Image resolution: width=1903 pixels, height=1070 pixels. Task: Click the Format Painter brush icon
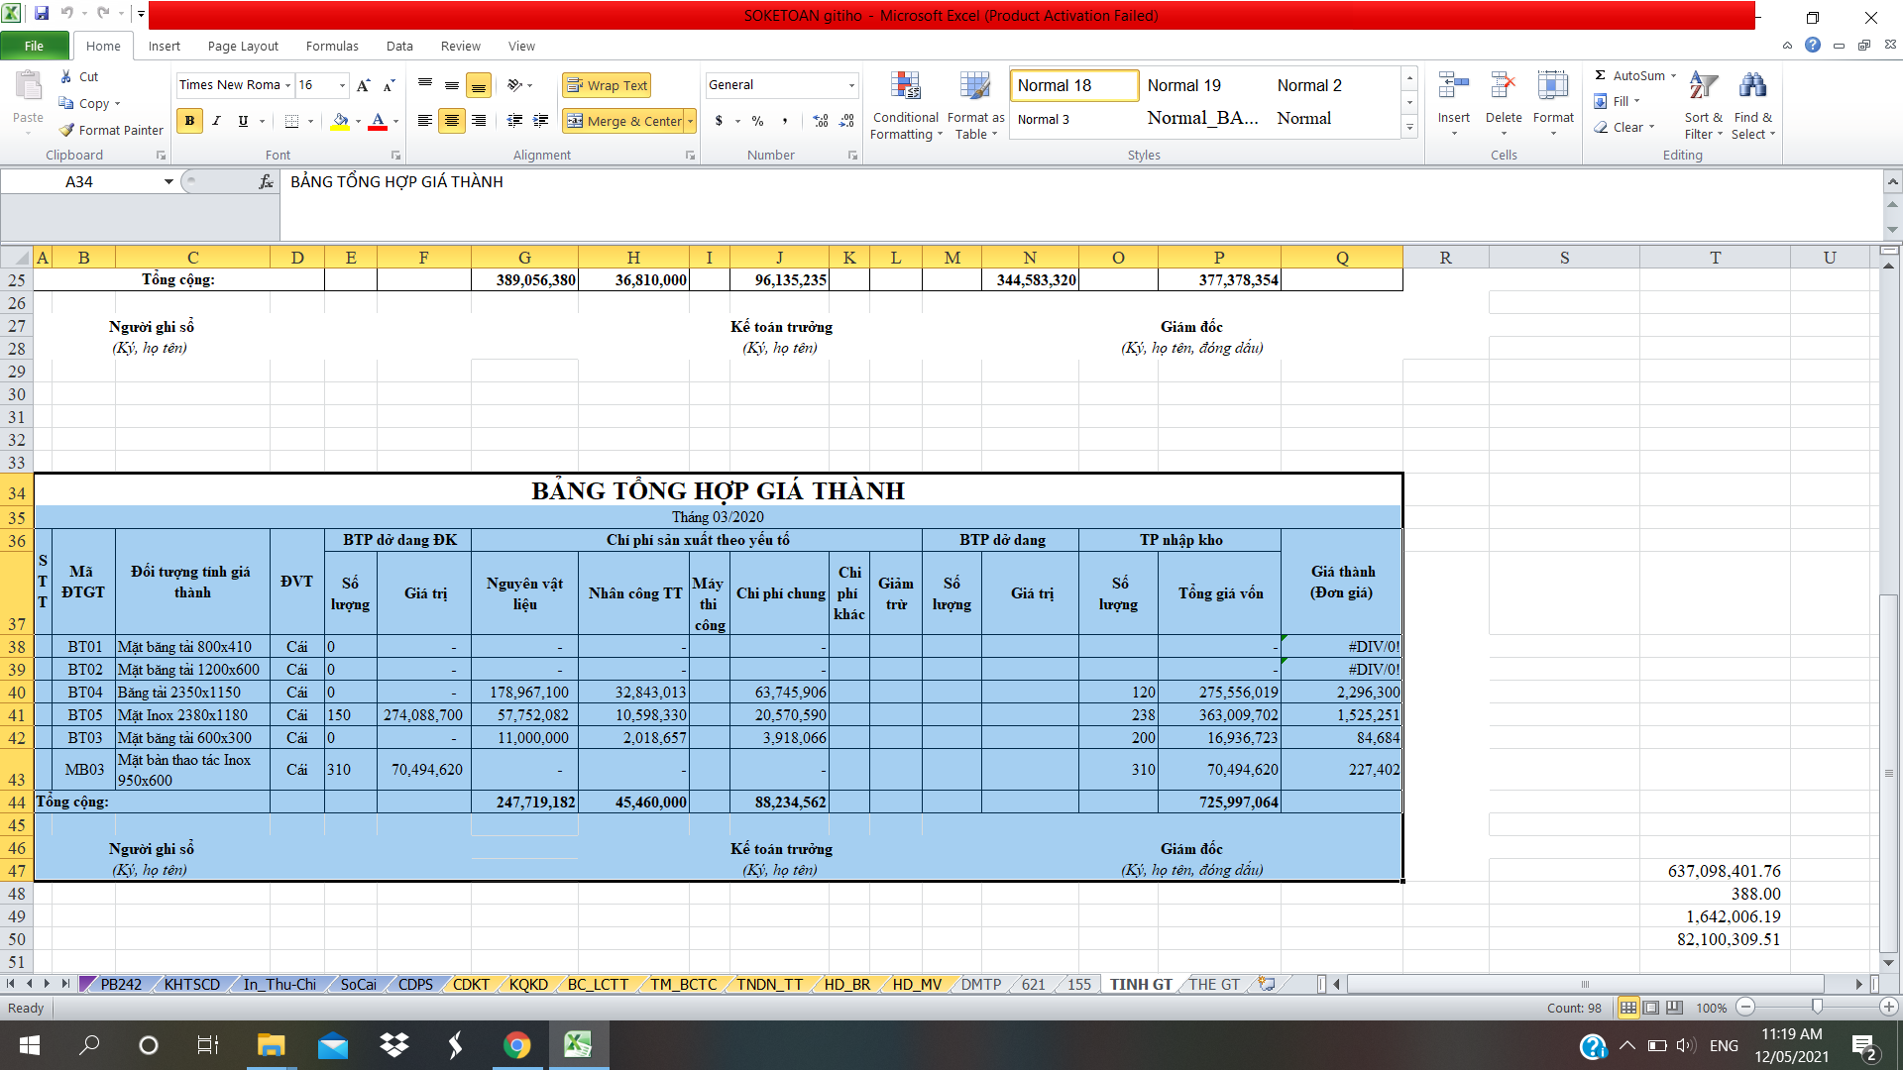pos(67,130)
